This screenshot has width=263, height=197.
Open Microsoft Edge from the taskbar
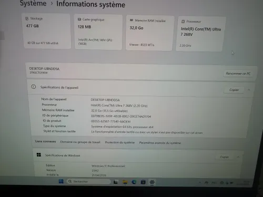coord(134,182)
